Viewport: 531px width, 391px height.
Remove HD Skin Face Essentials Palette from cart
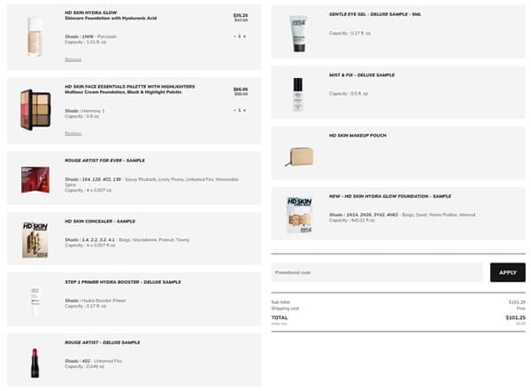pyautogui.click(x=73, y=133)
